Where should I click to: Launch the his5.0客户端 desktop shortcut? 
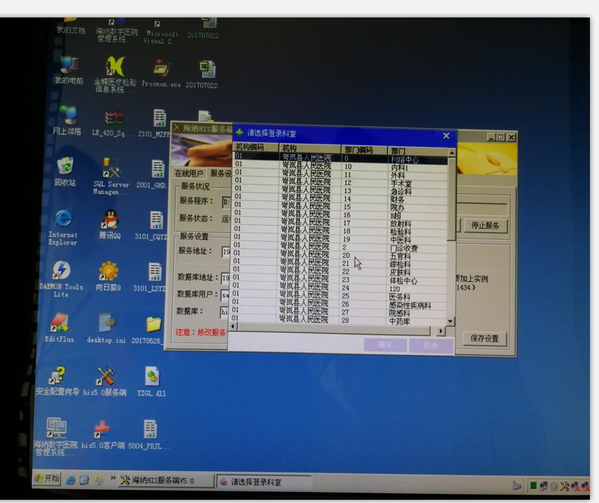[102, 430]
